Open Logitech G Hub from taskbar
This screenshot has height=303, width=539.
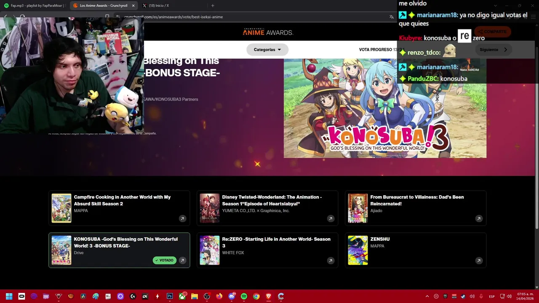(133, 296)
